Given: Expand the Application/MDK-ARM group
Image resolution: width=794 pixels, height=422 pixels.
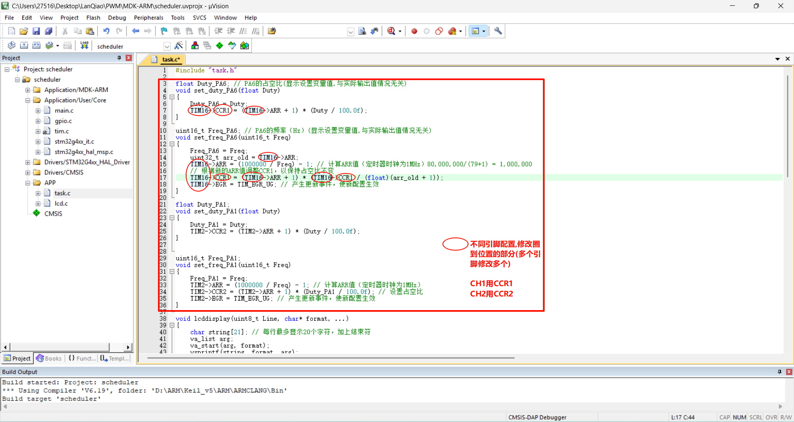Looking at the screenshot, I should point(28,90).
